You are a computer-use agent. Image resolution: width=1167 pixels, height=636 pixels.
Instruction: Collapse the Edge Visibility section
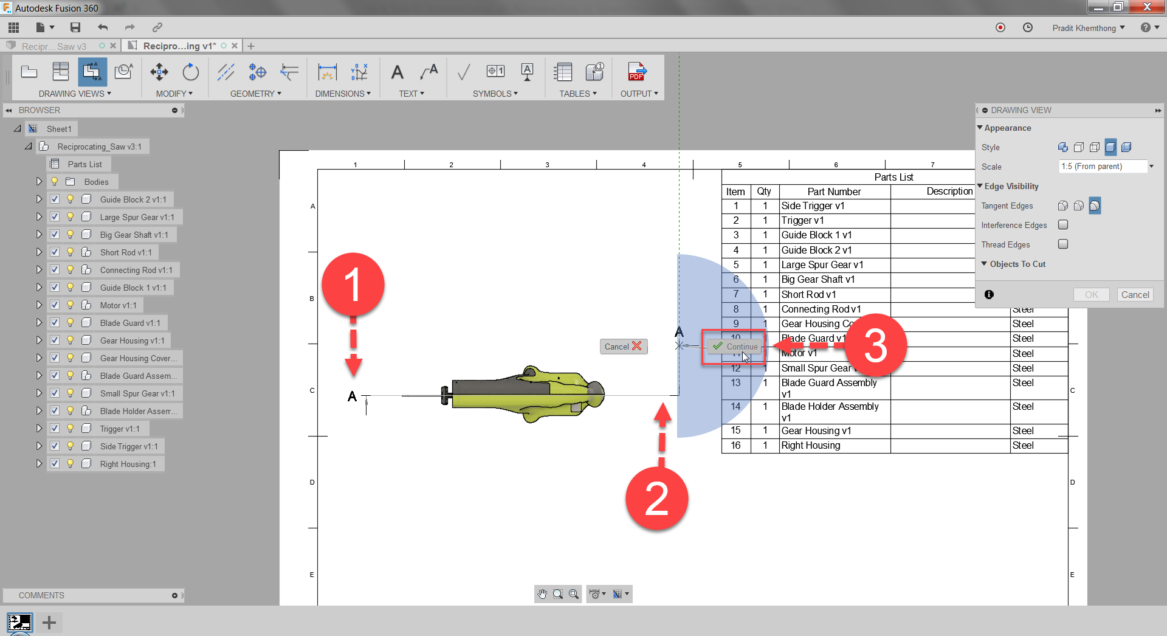click(x=981, y=186)
